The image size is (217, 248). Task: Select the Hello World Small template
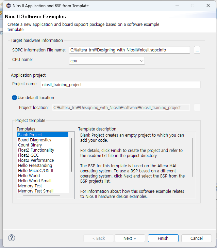pos(43,181)
